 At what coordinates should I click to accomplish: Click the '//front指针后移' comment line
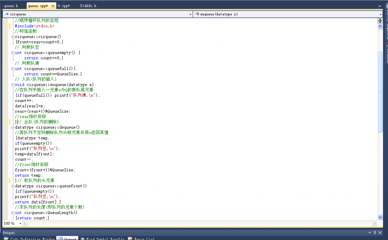point(32,165)
